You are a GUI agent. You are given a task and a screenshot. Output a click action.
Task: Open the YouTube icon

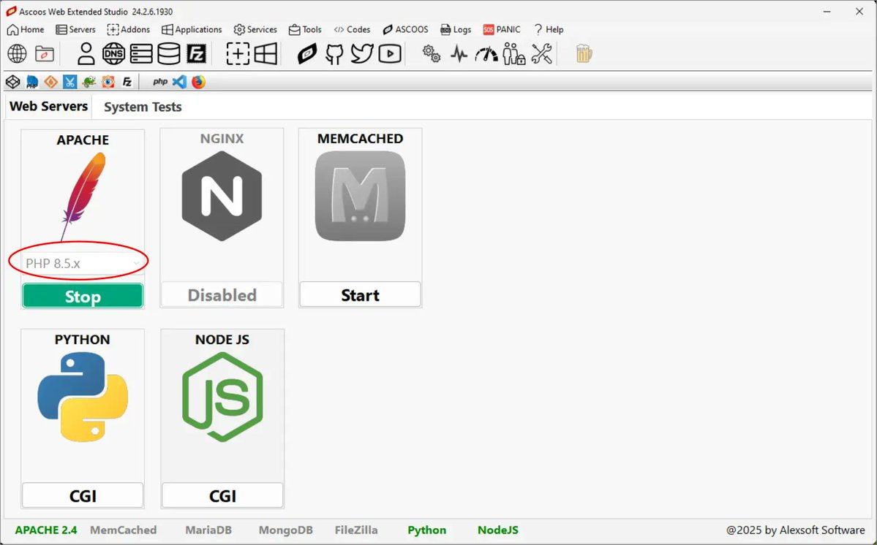point(389,53)
